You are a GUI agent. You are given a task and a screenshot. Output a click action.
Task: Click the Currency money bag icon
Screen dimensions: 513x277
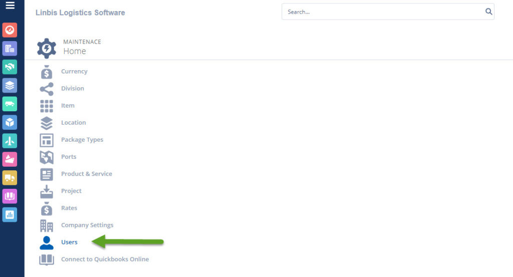[x=47, y=72]
